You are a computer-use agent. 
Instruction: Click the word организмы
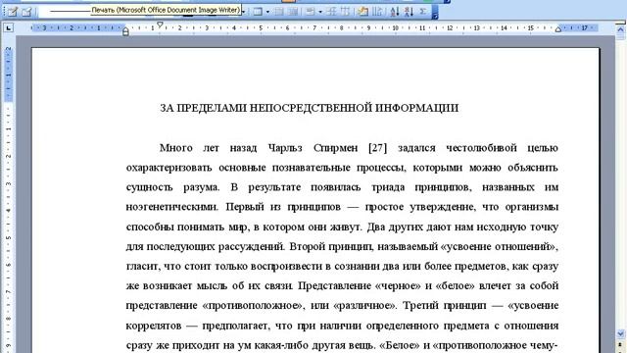(x=532, y=207)
